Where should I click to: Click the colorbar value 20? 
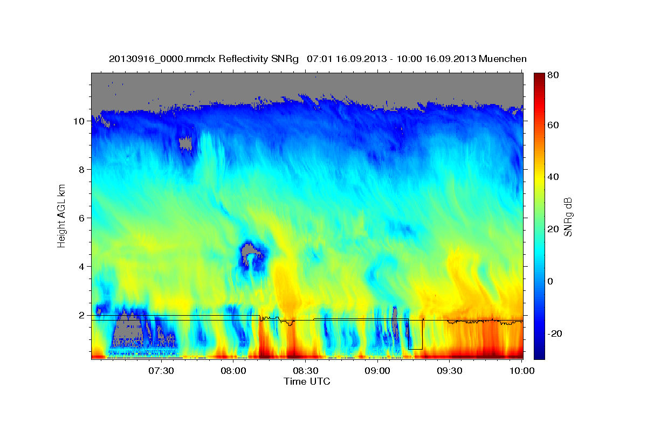pos(553,230)
